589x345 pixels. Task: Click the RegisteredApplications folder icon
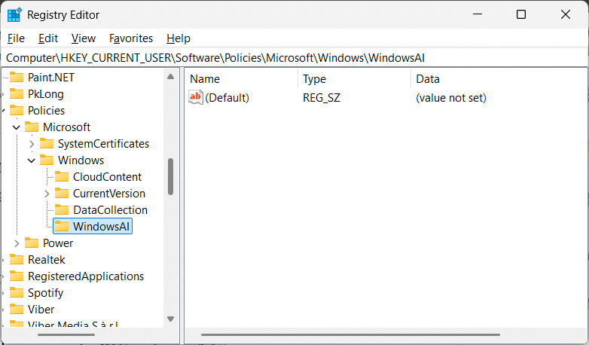pos(17,276)
